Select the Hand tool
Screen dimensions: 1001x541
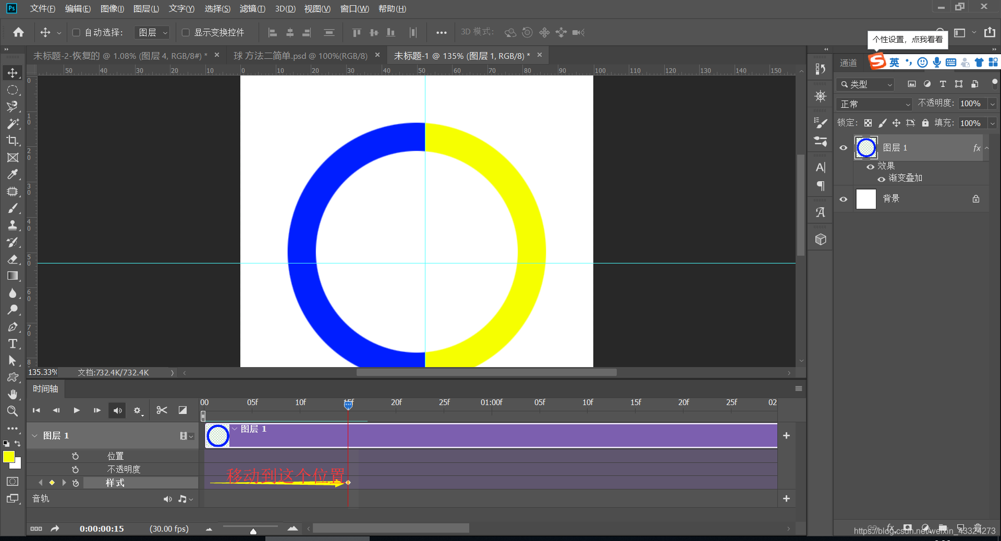13,394
